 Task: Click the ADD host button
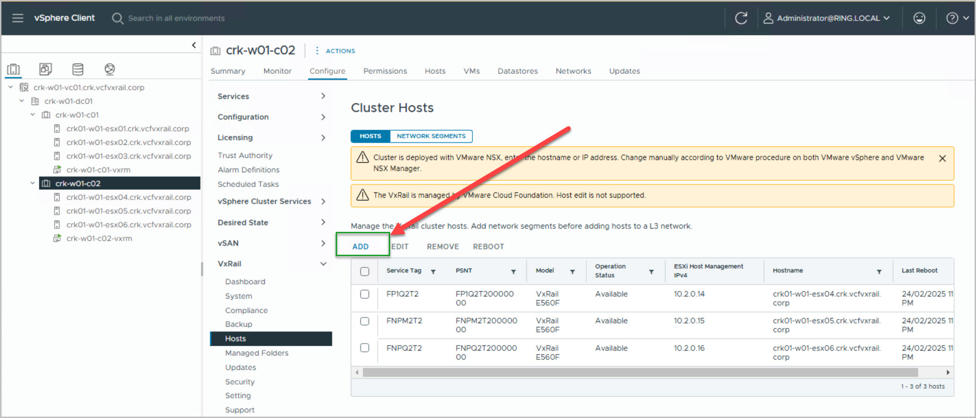[360, 247]
